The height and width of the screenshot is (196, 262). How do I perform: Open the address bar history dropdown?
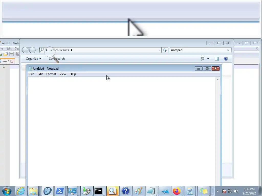pos(159,50)
